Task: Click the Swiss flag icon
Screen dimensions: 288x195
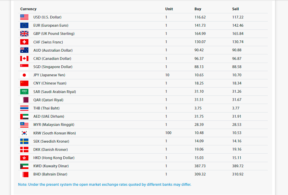Action: [x=24, y=42]
